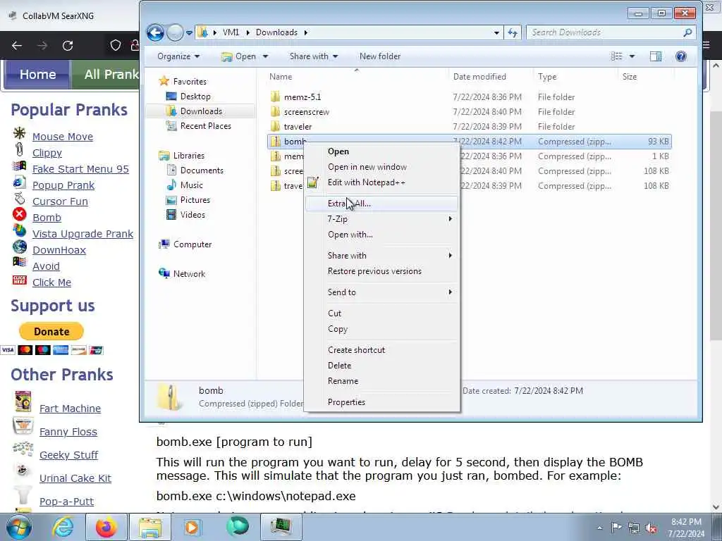Click the Open toolbar button

pos(239,56)
